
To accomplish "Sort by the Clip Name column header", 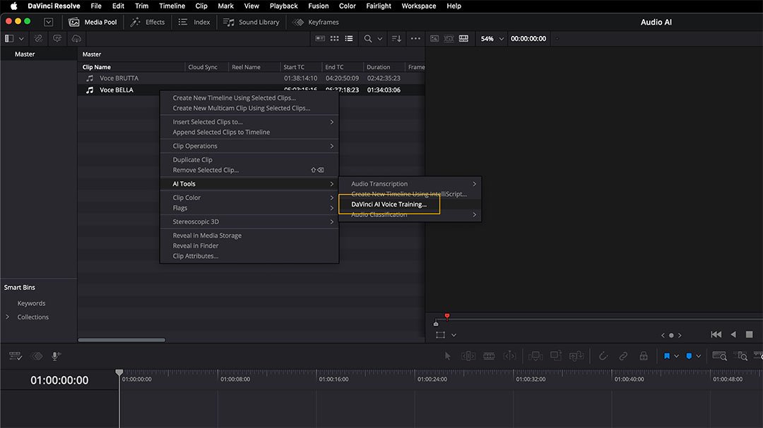I will coord(96,67).
